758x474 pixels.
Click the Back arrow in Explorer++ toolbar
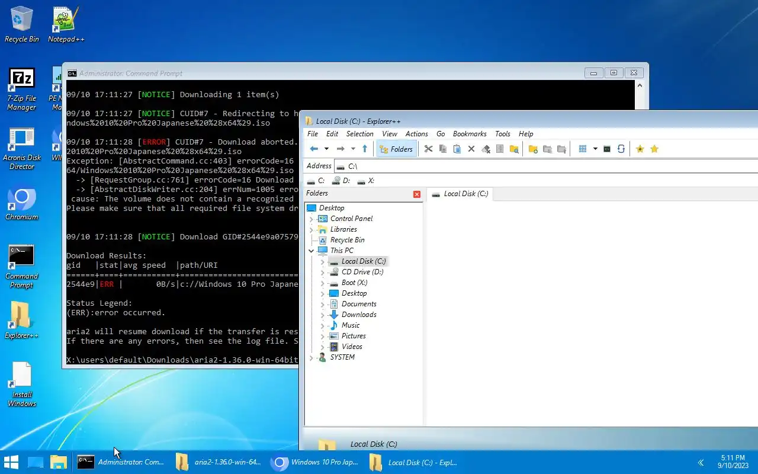coord(314,149)
